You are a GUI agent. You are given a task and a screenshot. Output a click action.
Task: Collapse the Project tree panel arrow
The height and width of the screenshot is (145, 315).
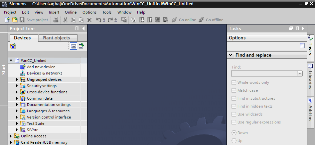pos(83,28)
